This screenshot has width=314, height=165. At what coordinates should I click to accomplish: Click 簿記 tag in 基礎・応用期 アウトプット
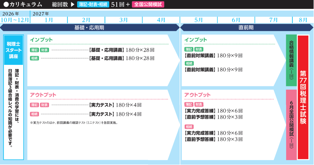[x=34, y=105]
